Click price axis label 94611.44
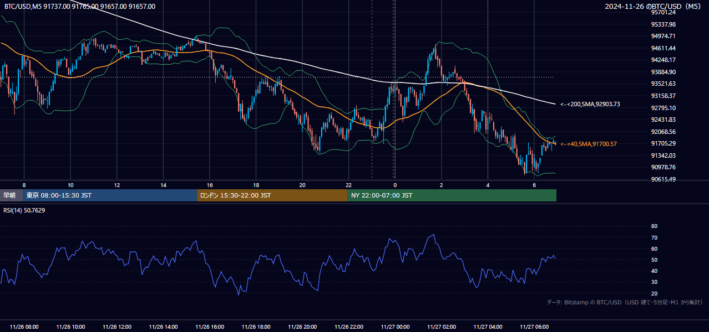Screen dimensions: 709x332 (663, 48)
